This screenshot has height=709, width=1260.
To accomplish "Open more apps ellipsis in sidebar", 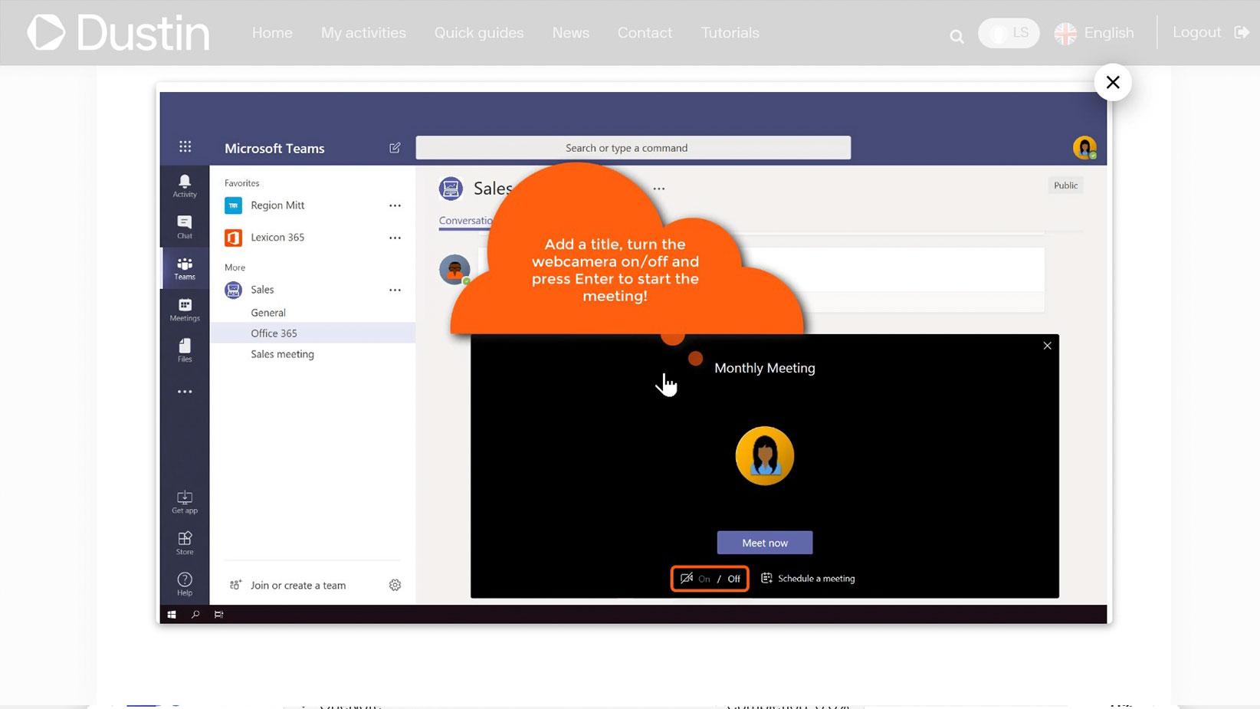I will click(x=185, y=392).
